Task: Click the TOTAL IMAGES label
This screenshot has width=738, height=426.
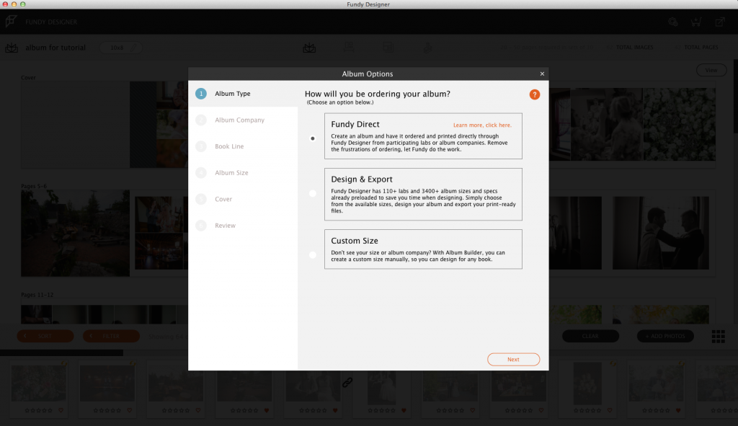Action: point(634,48)
